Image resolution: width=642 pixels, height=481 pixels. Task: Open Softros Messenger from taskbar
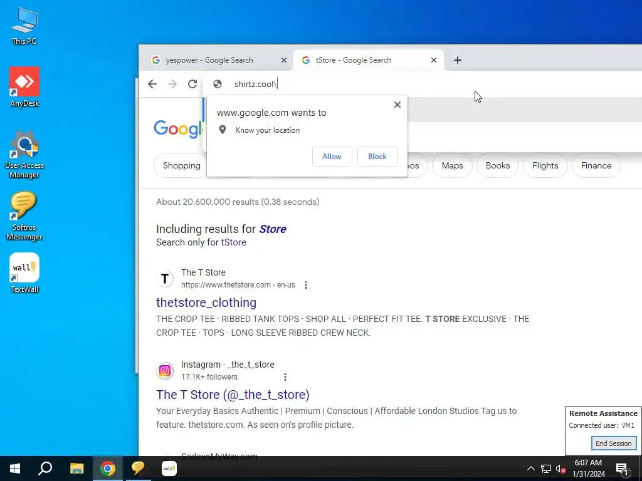138,468
